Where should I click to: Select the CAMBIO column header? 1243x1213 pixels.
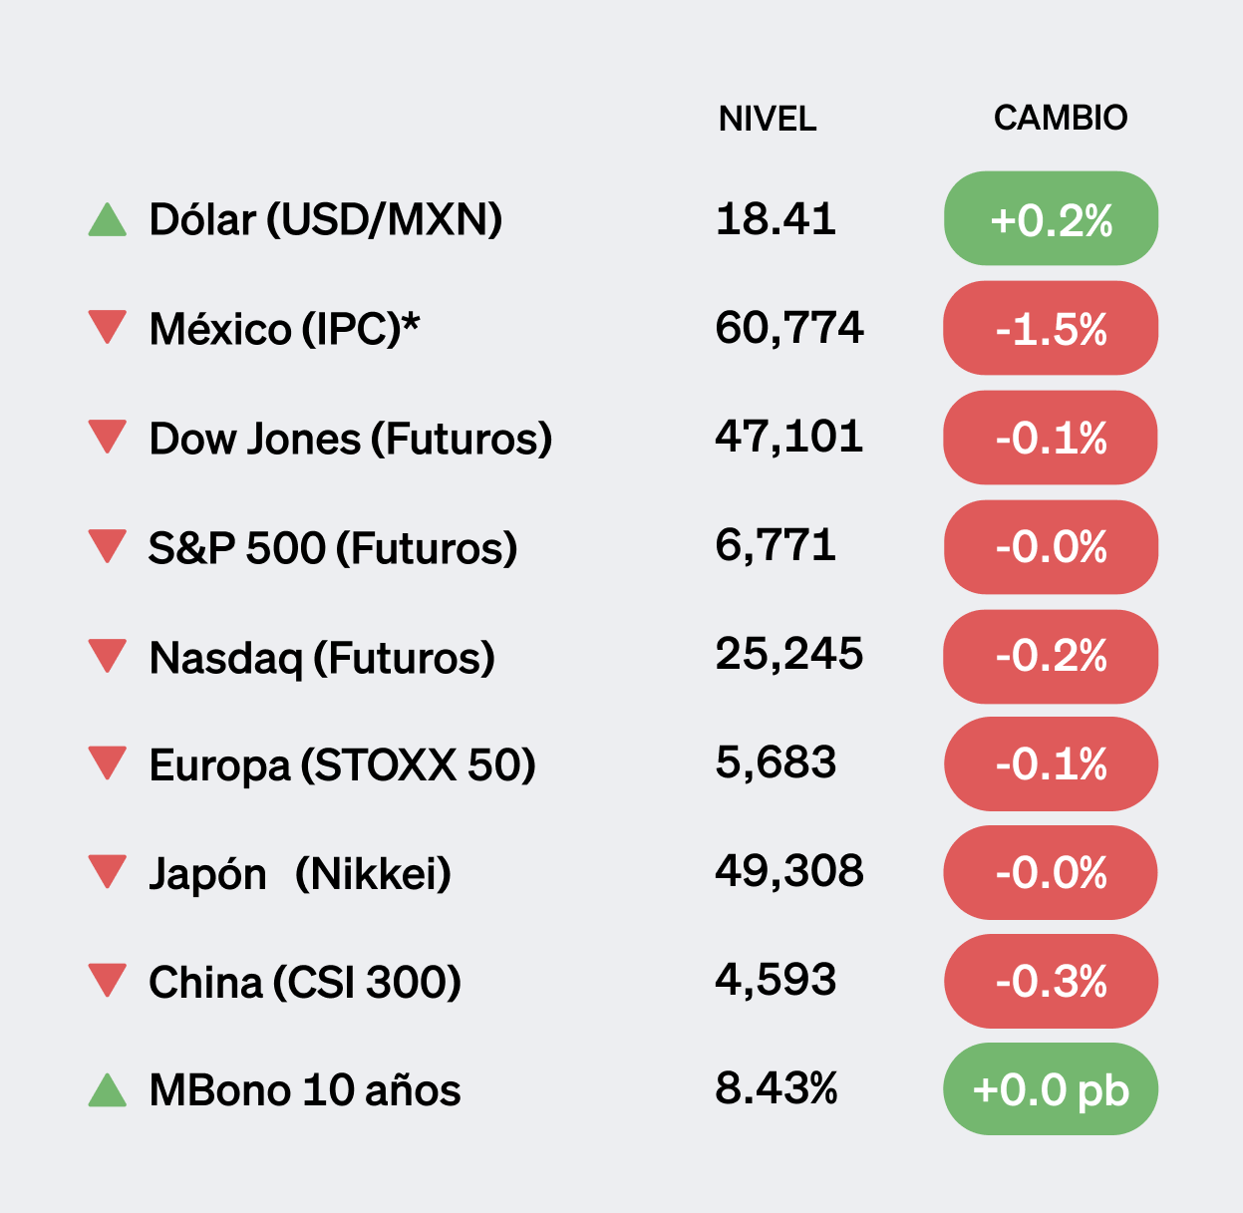point(1060,118)
